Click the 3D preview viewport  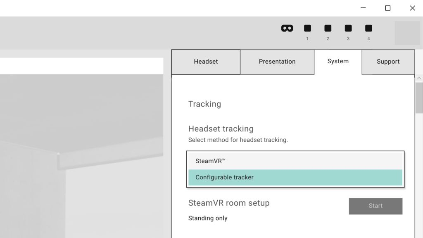pyautogui.click(x=81, y=156)
